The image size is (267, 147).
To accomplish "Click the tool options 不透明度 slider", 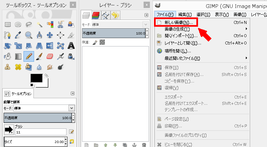I will [x=38, y=118].
